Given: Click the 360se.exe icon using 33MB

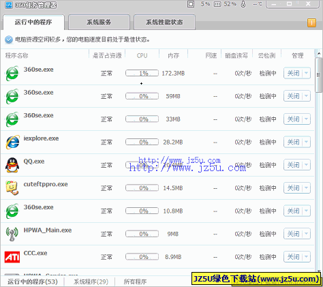Looking at the screenshot, I should tap(12, 119).
